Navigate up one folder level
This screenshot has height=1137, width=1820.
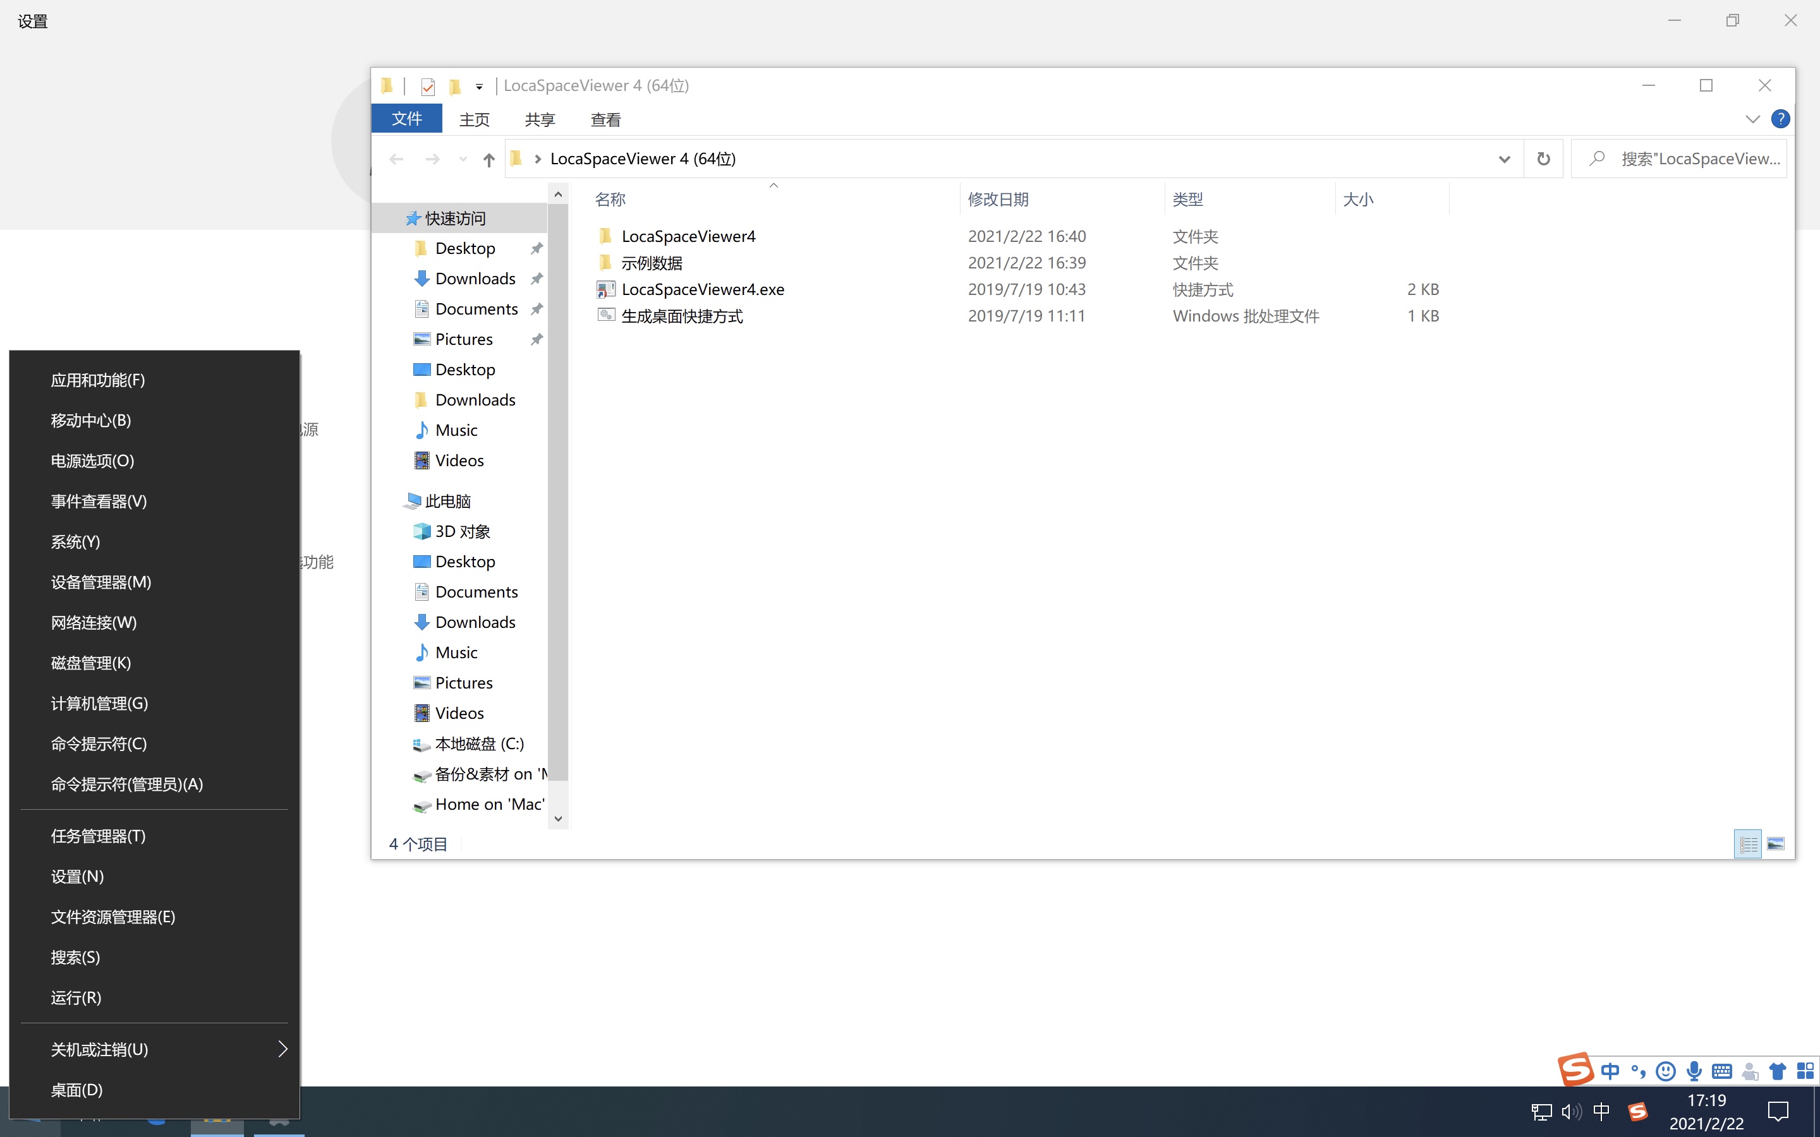point(488,159)
